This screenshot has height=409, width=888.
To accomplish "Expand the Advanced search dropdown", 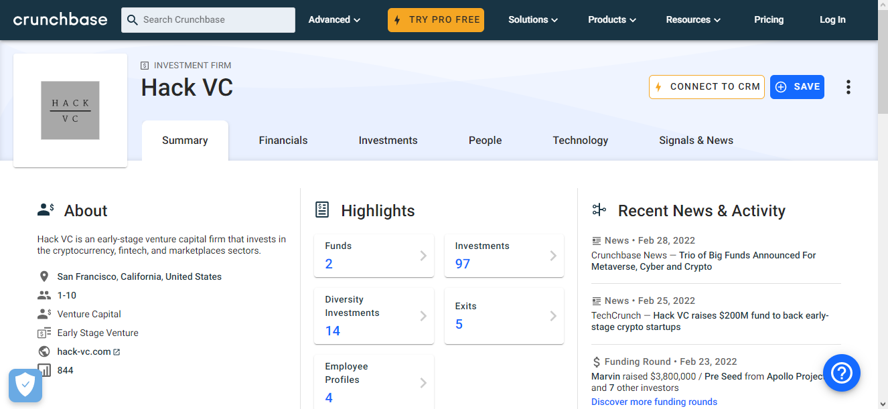I will tap(334, 20).
